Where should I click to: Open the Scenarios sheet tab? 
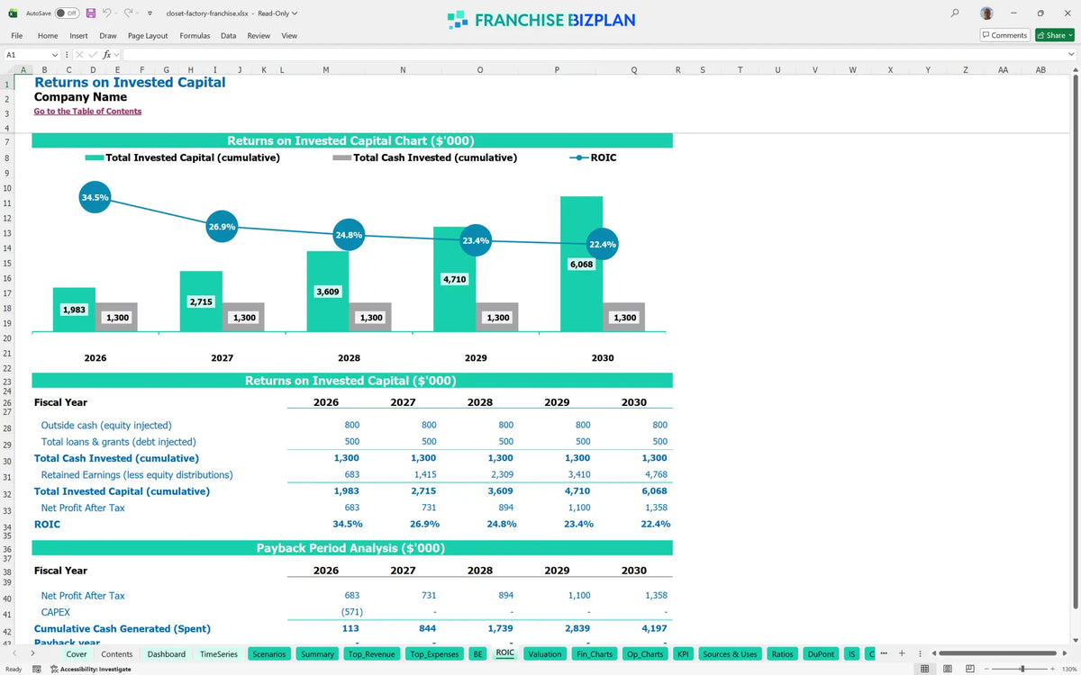[x=269, y=654]
